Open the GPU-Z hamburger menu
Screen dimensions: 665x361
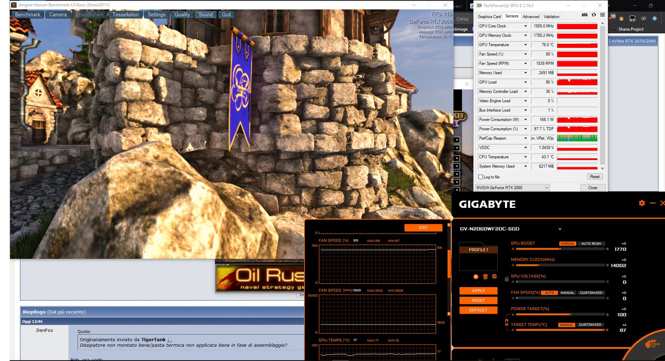[602, 15]
